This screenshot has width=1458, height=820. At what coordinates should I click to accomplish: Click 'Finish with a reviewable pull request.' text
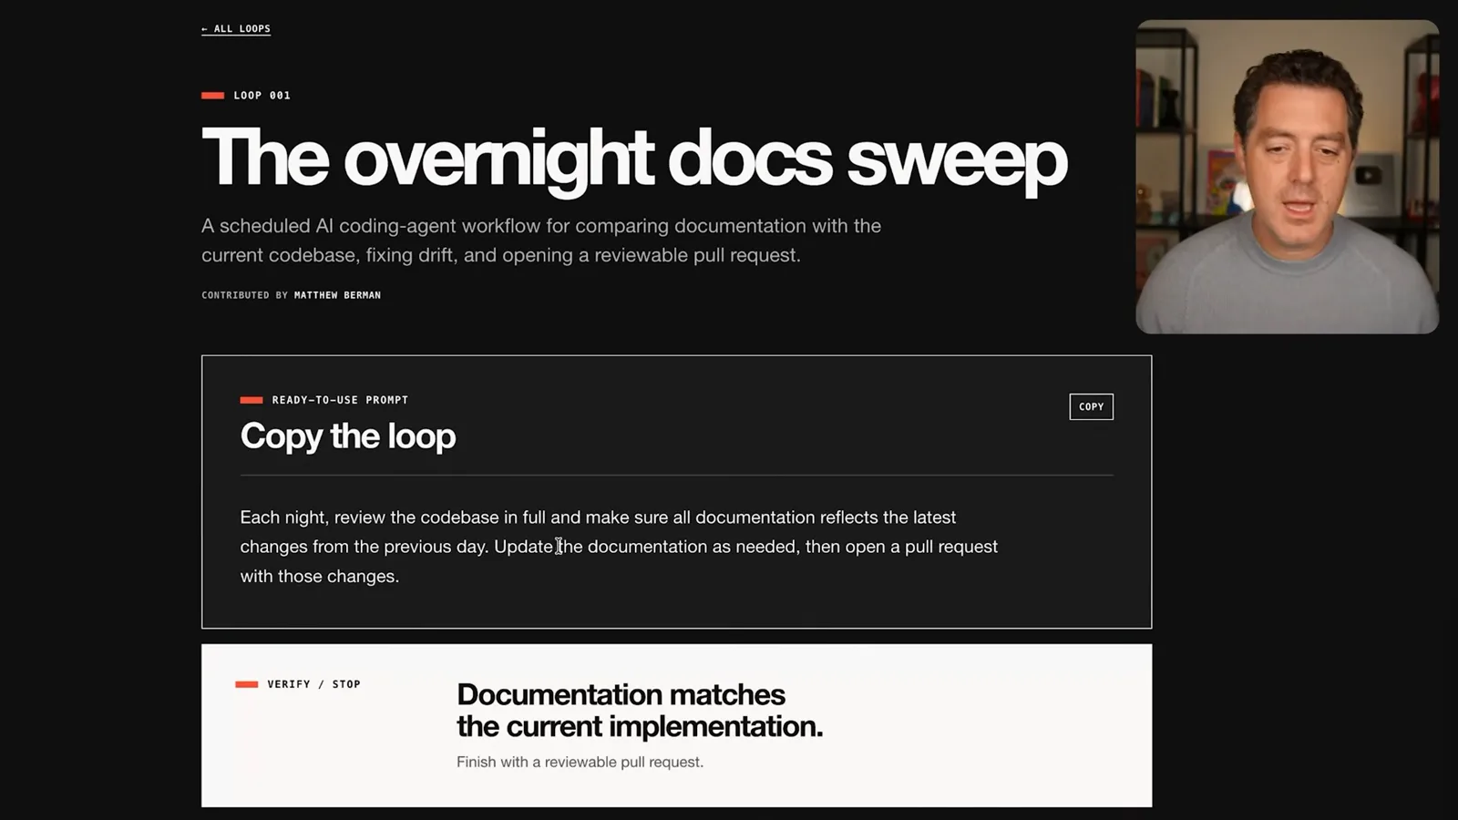pos(580,762)
